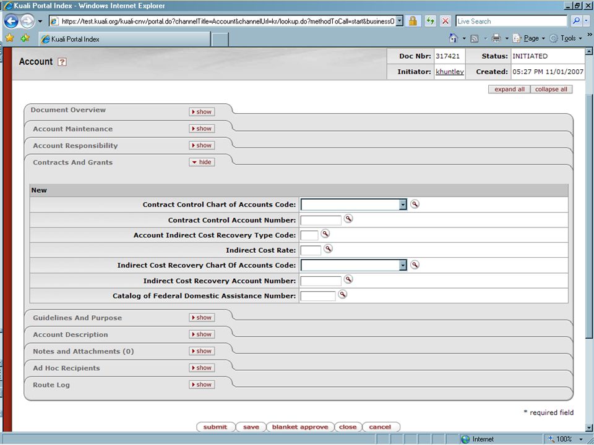Open lookup for Contract Control Account Number
Screen dimensions: 594x445
pyautogui.click(x=348, y=219)
